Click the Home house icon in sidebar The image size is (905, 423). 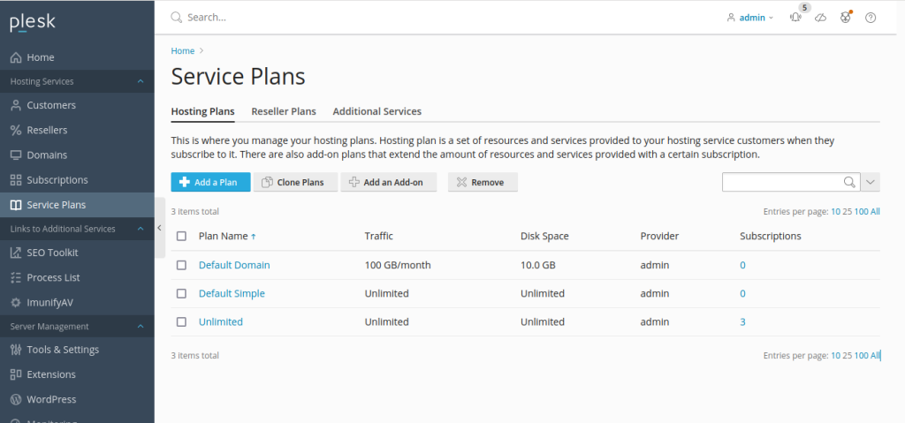coord(16,57)
